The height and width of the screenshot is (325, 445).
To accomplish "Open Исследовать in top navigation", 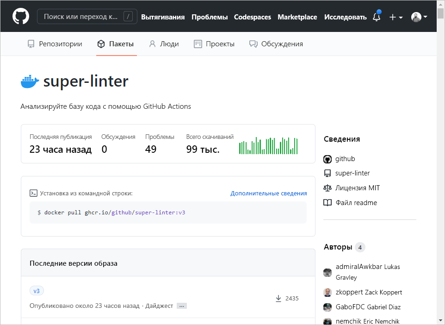I will 346,17.
